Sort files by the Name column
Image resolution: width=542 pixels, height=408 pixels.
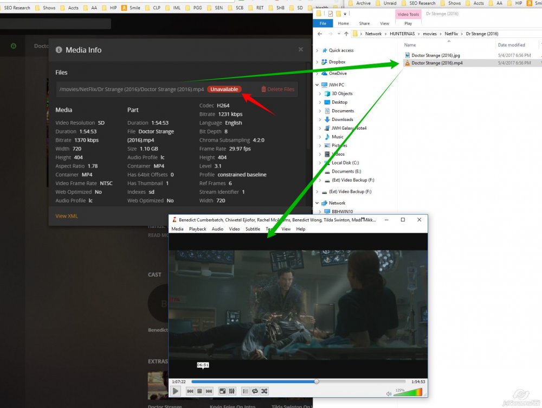[410, 44]
